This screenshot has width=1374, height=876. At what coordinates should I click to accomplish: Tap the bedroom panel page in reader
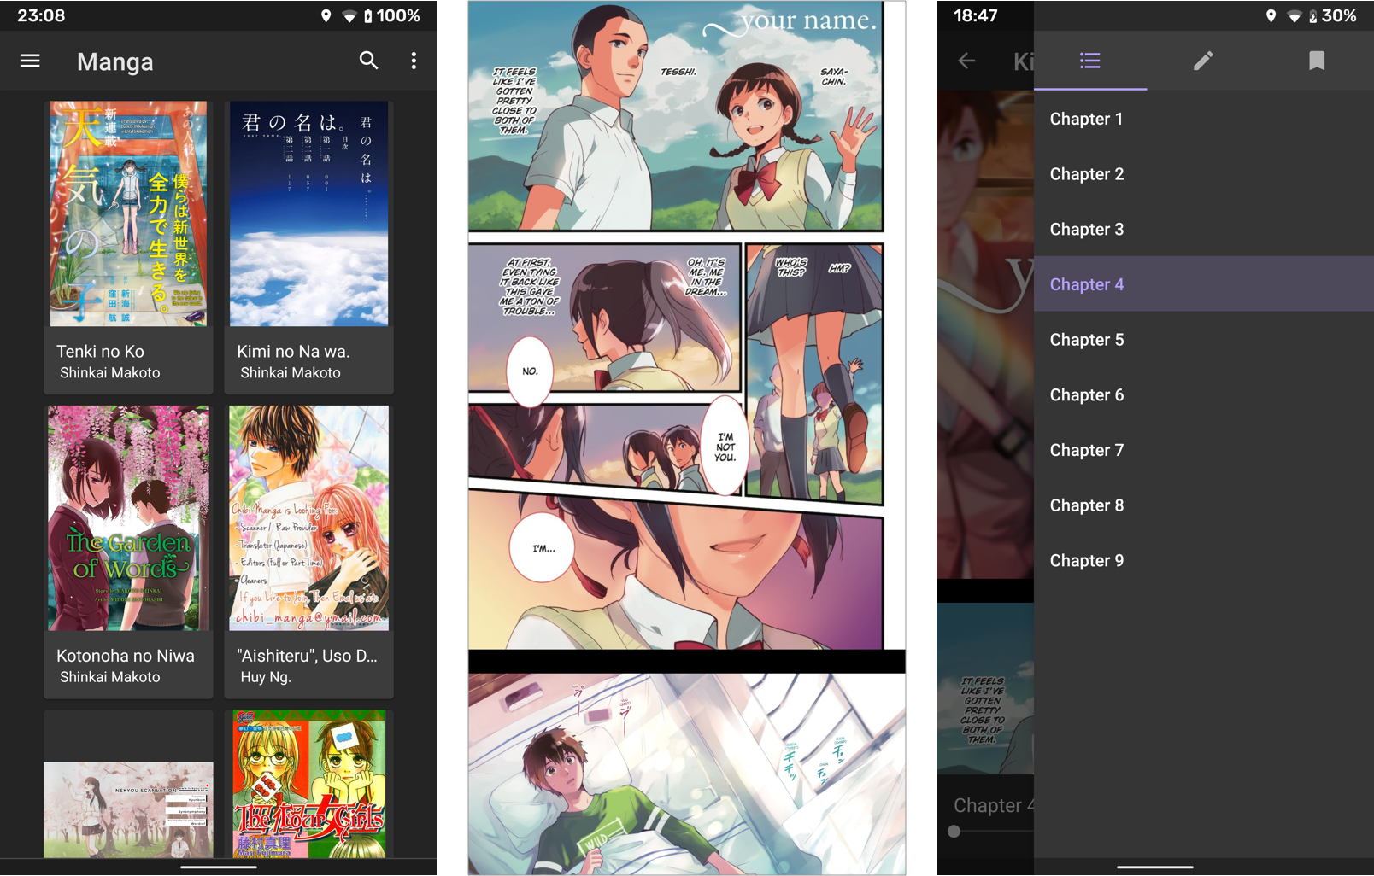click(687, 774)
